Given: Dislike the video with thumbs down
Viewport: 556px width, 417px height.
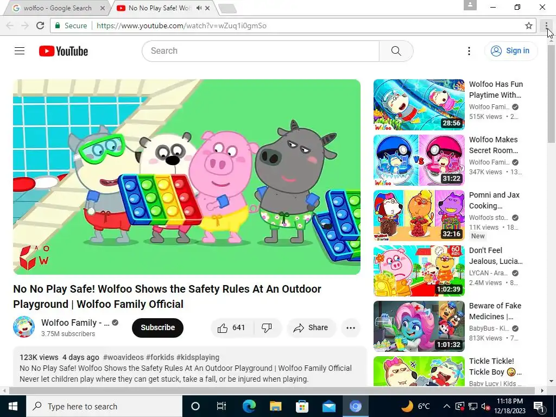Looking at the screenshot, I should click(x=267, y=327).
